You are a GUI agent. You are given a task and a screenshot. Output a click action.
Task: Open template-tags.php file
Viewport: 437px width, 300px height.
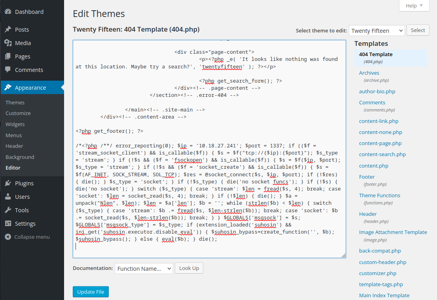[381, 285]
